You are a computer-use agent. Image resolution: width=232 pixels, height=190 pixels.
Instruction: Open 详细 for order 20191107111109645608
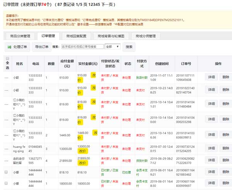211,77
